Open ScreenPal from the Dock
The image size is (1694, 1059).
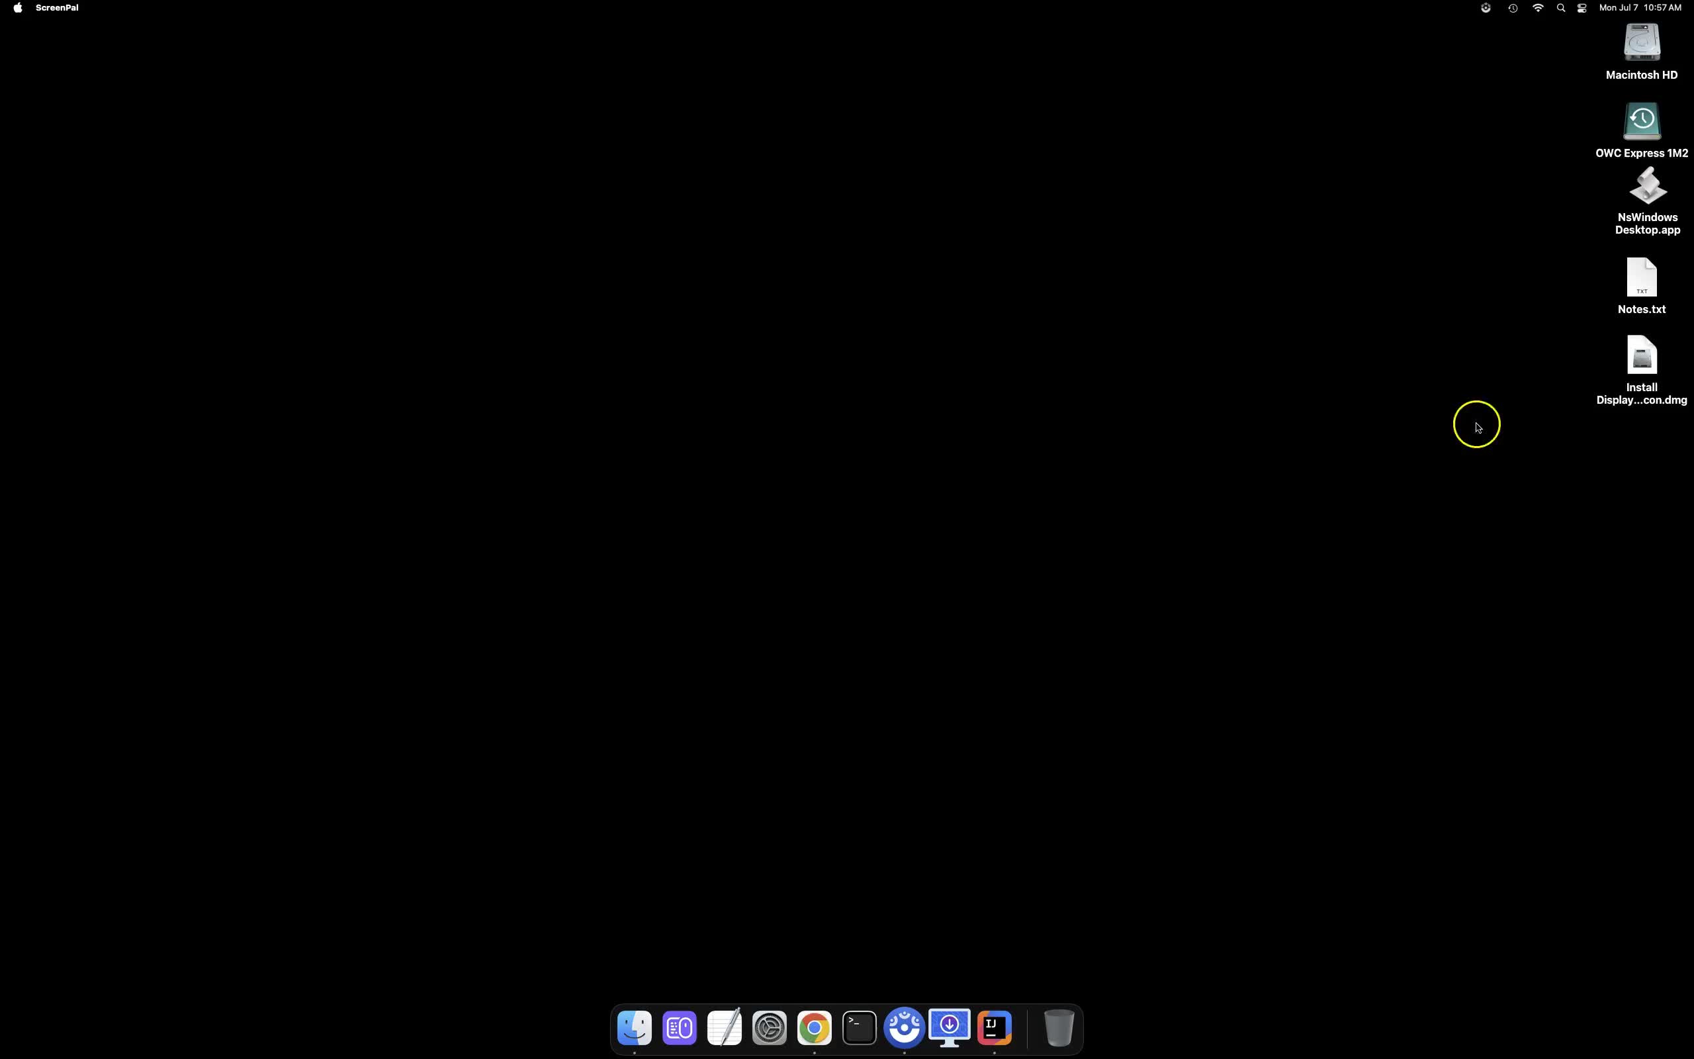tap(905, 1027)
